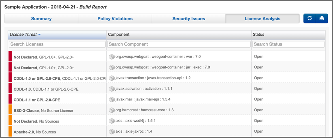Click red threat marker for webgoat-container war row

click(x=10, y=56)
